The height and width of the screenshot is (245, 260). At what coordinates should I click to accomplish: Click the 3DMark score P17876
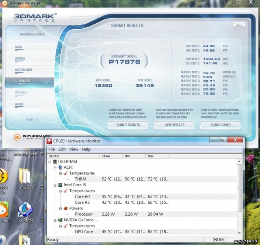125,62
